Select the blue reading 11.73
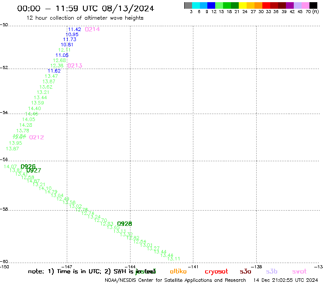Screen dimensions: 323x284 [x=70, y=39]
